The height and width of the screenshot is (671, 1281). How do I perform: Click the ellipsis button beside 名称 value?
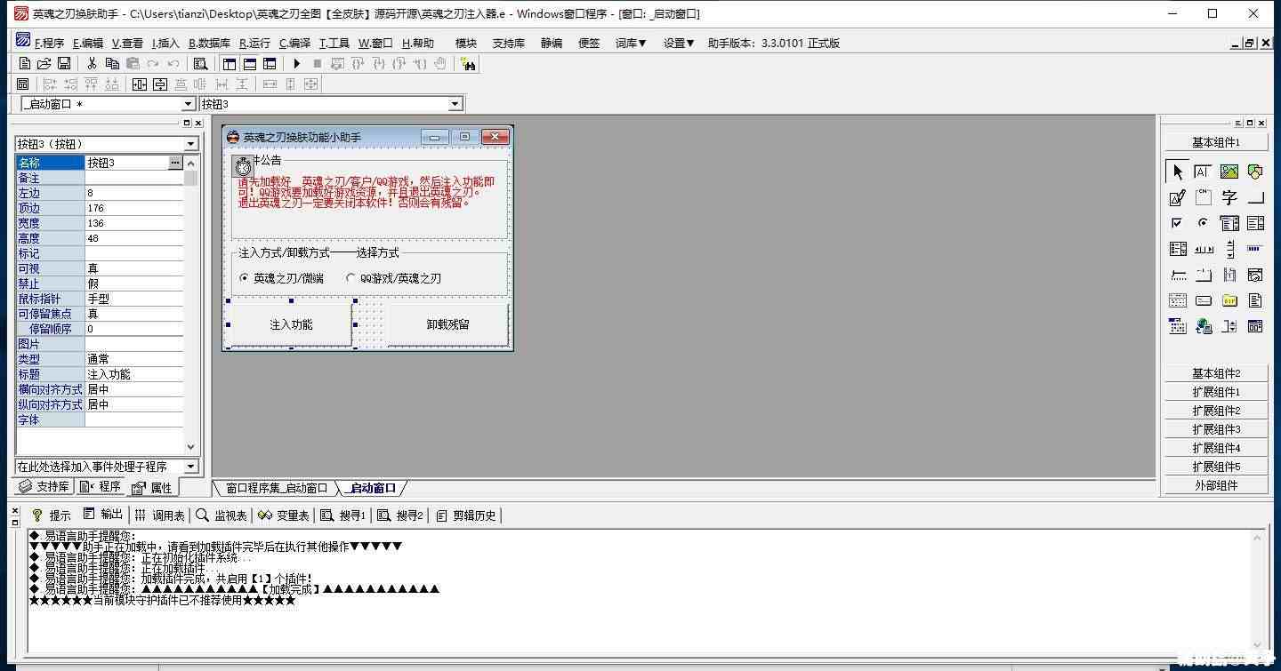(x=175, y=163)
